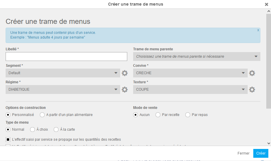Screen dimensions: 271x161
Task: Select Par recette as mode de vente
Action: pyautogui.click(x=158, y=115)
